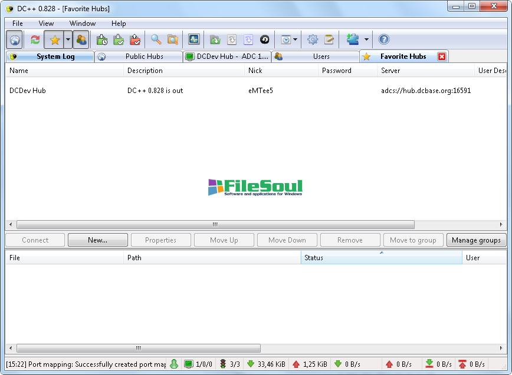512x375 pixels.
Task: Click the Favorite Hubs star toolbar icon
Action: 54,40
